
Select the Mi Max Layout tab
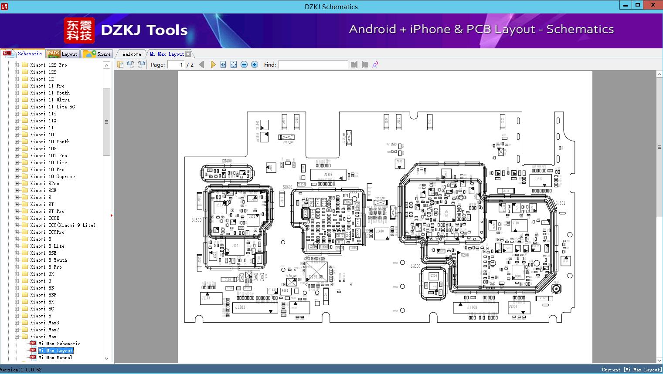coord(167,53)
